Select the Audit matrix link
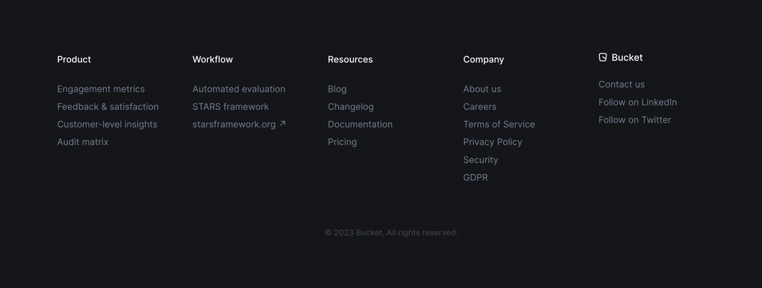The height and width of the screenshot is (288, 762). point(83,142)
